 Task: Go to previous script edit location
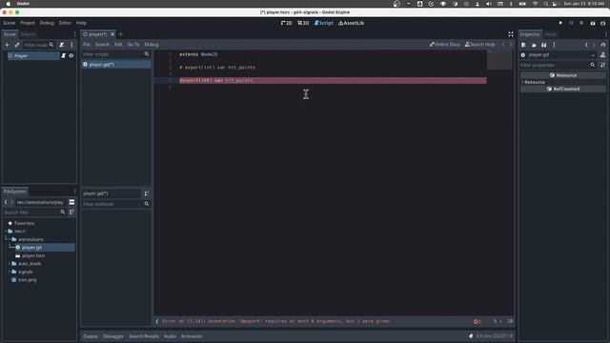[x=503, y=45]
